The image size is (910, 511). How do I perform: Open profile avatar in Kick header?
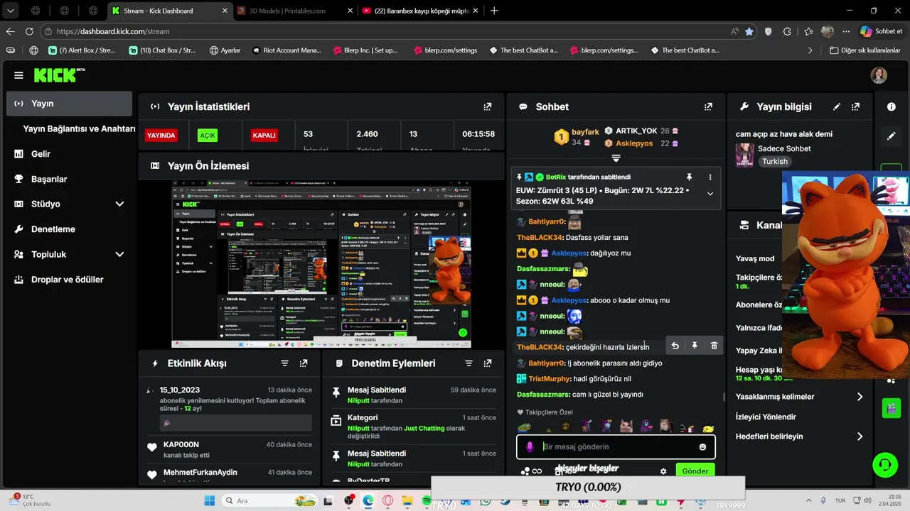pos(879,75)
